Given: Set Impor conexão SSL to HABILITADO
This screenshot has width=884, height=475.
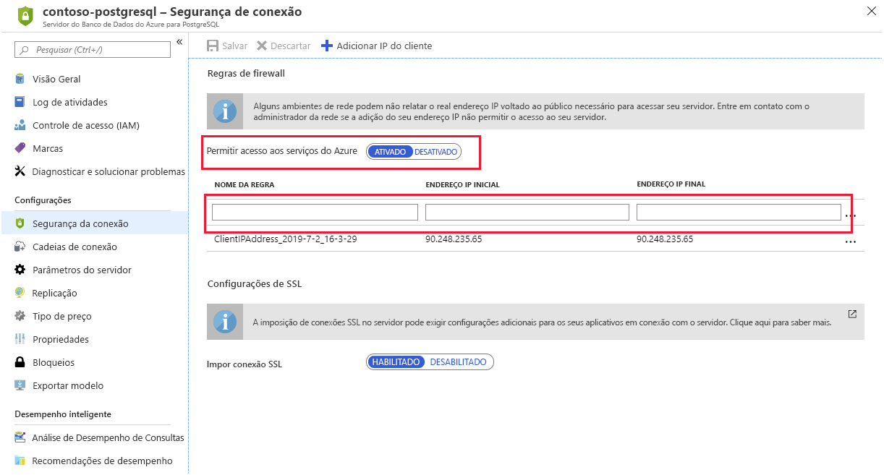Looking at the screenshot, I should 396,361.
